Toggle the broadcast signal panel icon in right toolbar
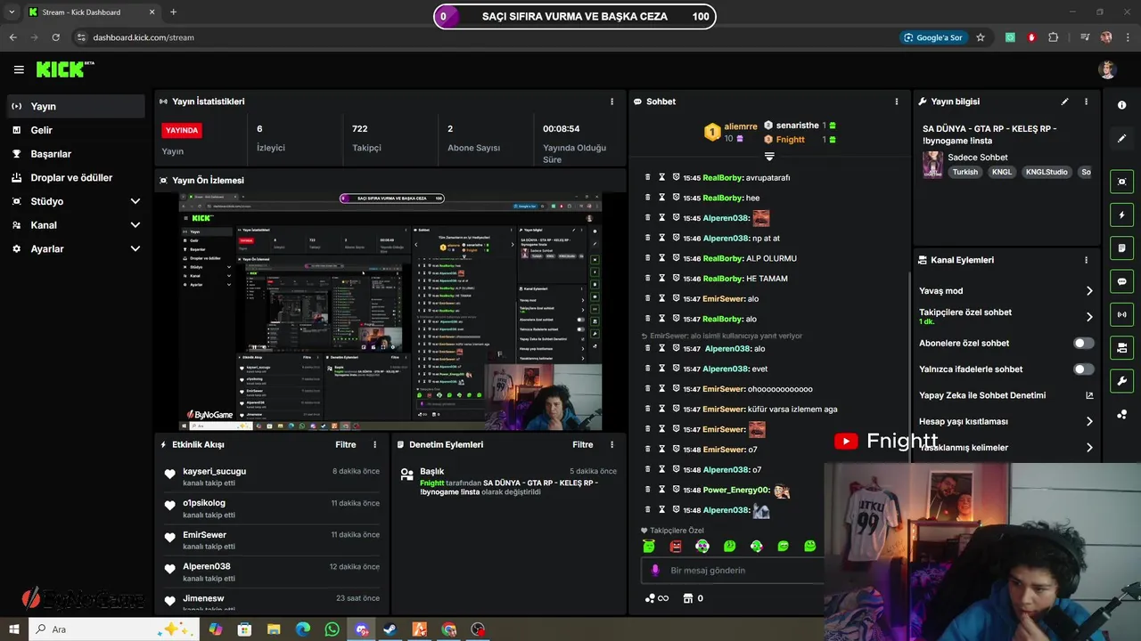 pyautogui.click(x=1121, y=313)
